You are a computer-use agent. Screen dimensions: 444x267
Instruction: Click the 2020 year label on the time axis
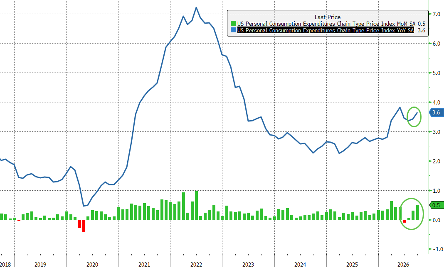point(92,265)
